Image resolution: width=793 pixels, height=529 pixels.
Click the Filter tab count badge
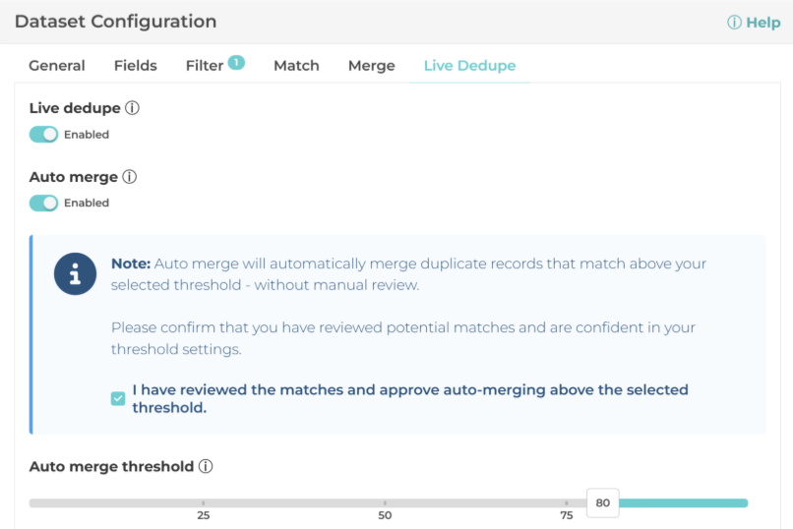236,62
